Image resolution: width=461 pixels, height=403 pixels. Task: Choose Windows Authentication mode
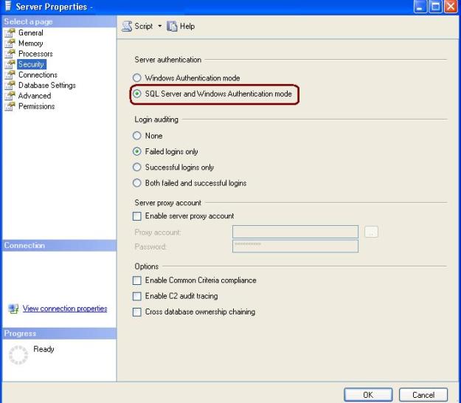click(x=136, y=78)
